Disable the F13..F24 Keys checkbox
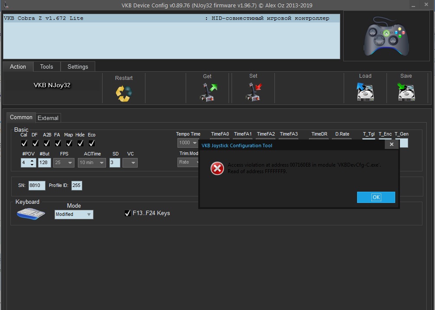 click(x=128, y=213)
